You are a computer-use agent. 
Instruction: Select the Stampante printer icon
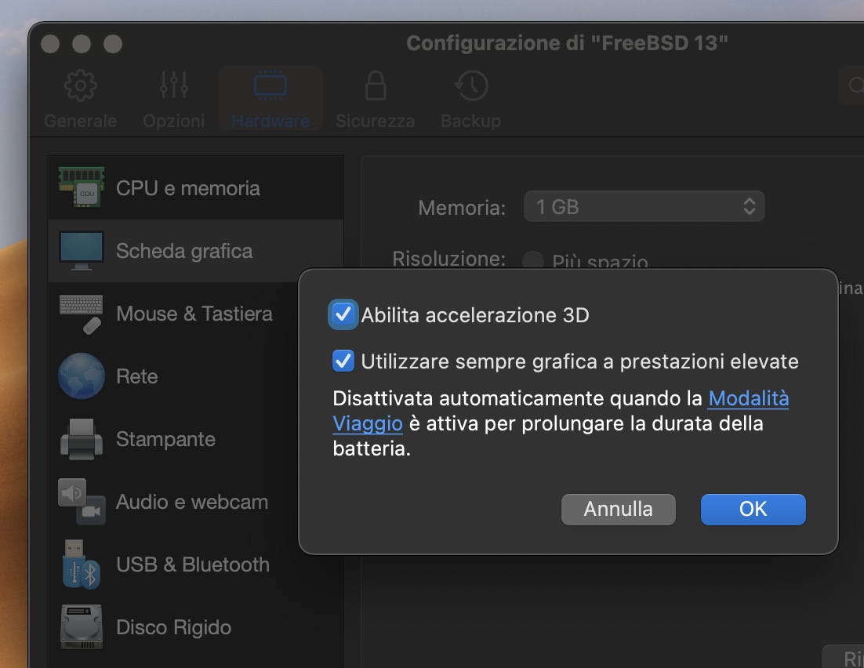point(82,439)
